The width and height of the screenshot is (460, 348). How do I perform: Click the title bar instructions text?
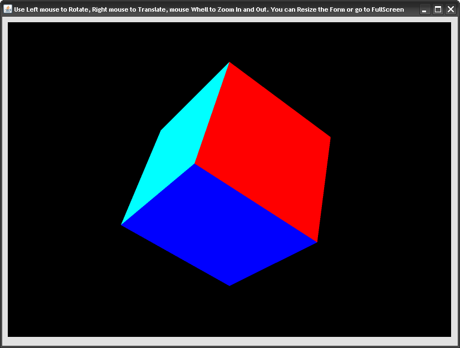(x=209, y=9)
